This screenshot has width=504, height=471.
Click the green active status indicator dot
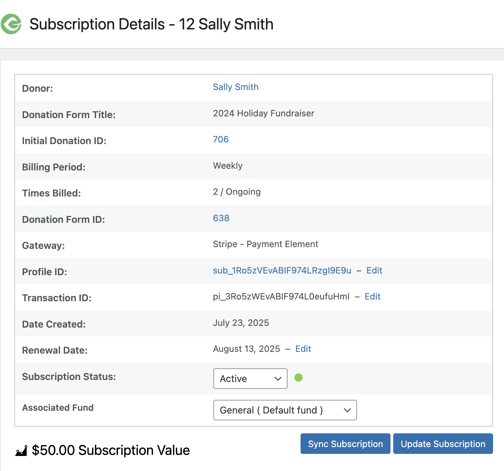point(299,378)
